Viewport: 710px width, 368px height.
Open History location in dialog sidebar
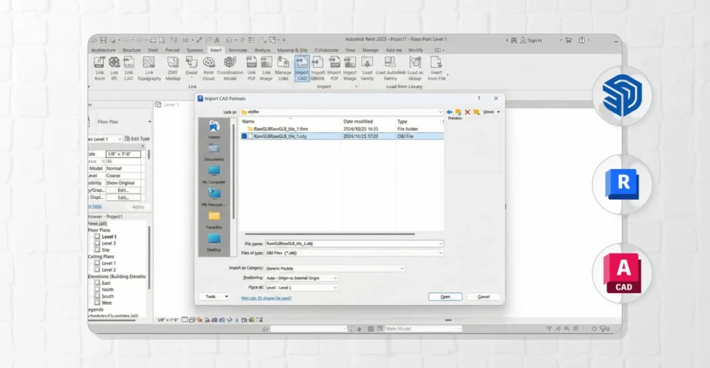pos(214,130)
